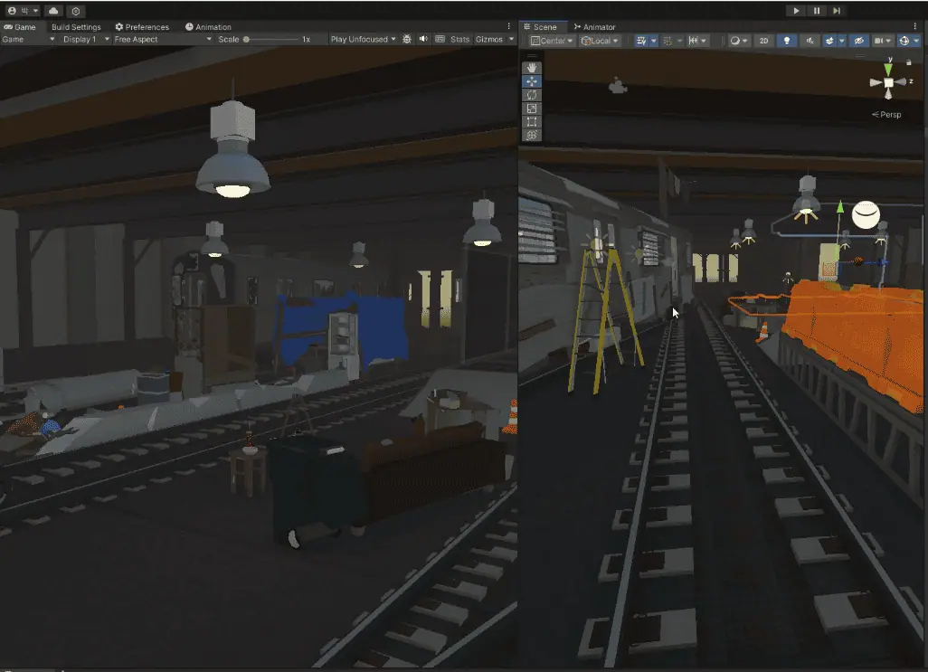Toggle scene lighting with the bulb icon

click(x=787, y=41)
